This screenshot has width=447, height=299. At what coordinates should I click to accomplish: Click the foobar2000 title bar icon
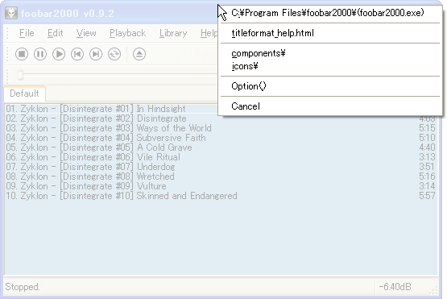(x=11, y=13)
